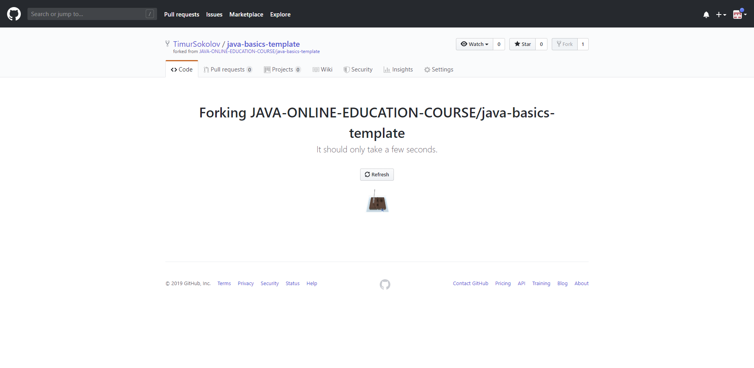Screen dimensions: 754x368
Task: Open the Blog footer link
Action: click(x=562, y=284)
